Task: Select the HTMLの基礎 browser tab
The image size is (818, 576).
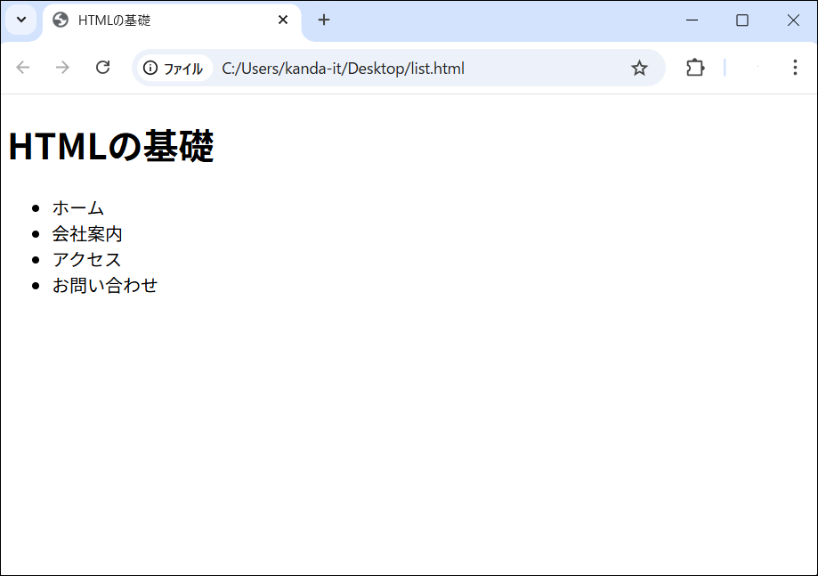Action: coord(160,20)
